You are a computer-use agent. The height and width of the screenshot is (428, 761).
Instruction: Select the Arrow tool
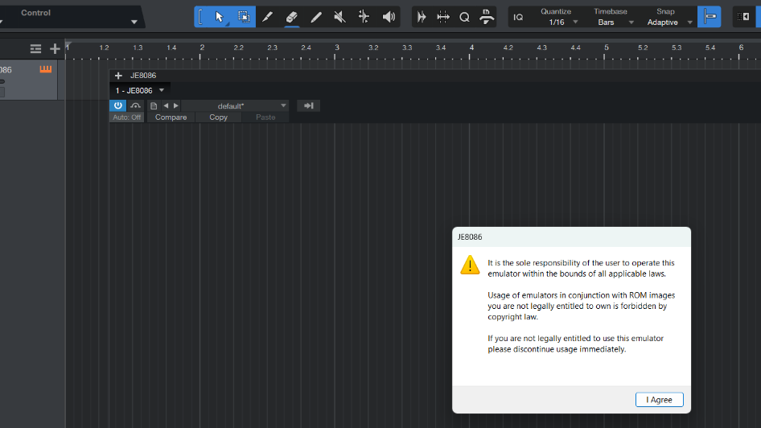coord(219,17)
